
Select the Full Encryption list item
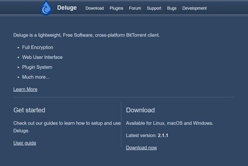tap(38, 47)
